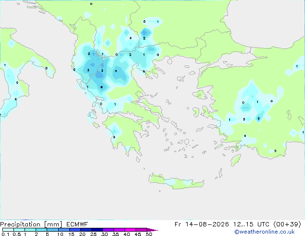Click the 5–10 mm legend color swatch
Viewport: 305px width, 236px height.
(52, 230)
